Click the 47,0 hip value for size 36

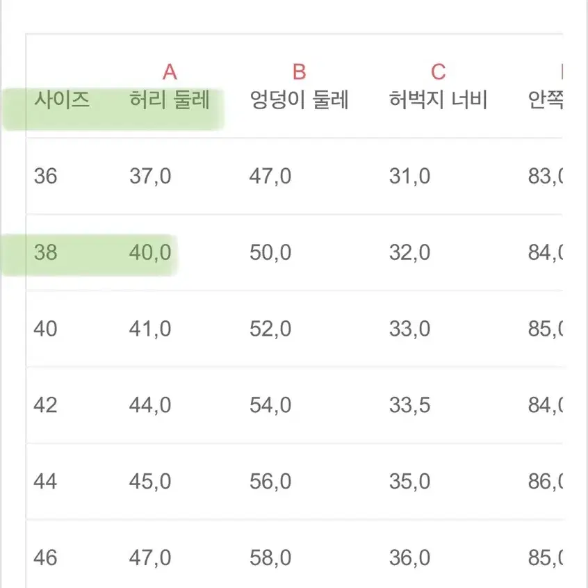(270, 176)
